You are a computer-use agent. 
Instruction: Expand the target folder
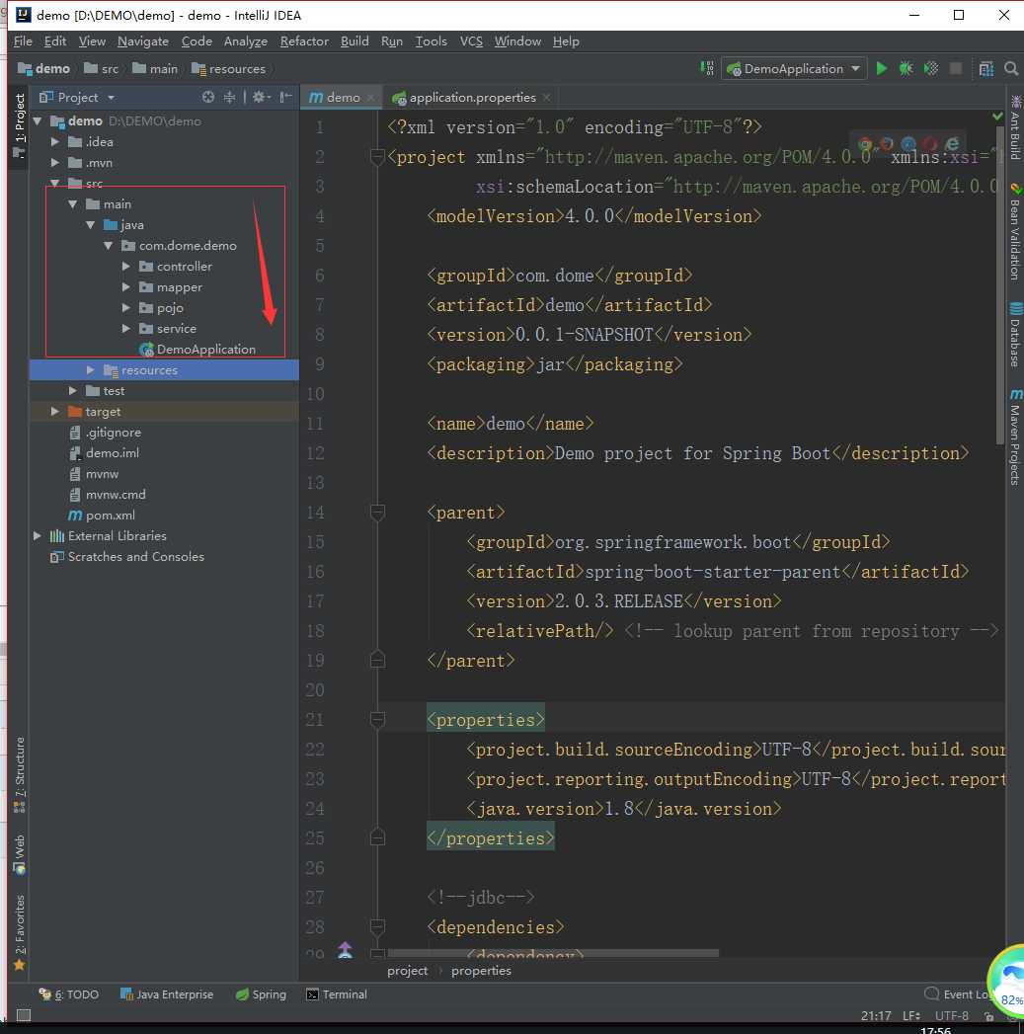point(55,412)
